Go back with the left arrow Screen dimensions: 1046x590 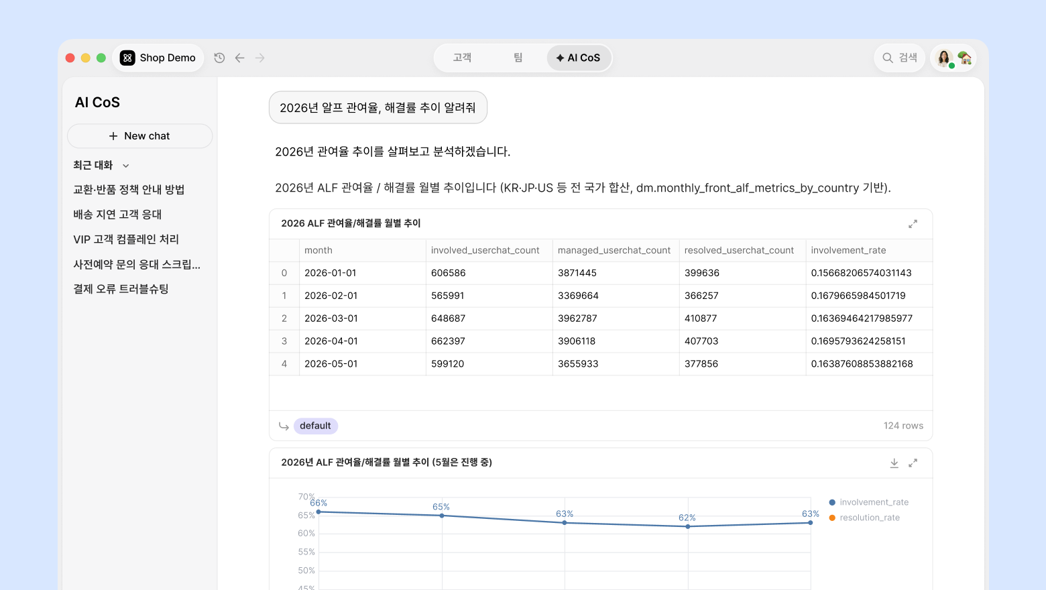(x=239, y=58)
